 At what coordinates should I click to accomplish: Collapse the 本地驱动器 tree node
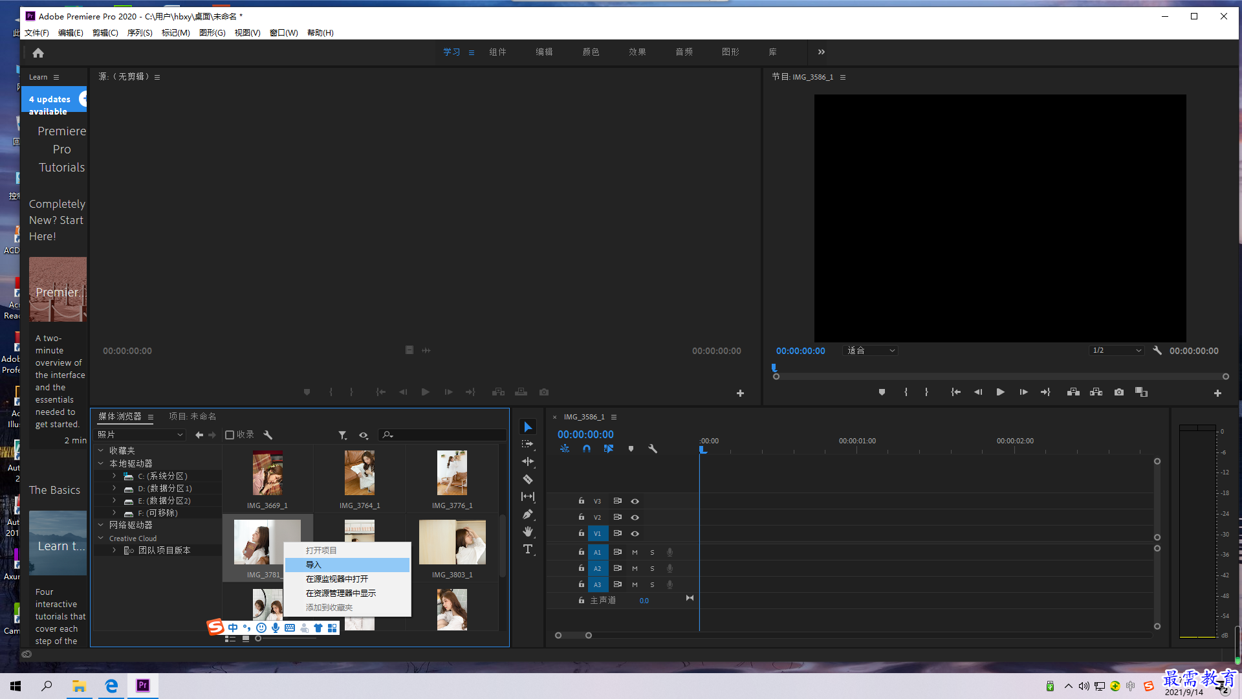coord(101,463)
